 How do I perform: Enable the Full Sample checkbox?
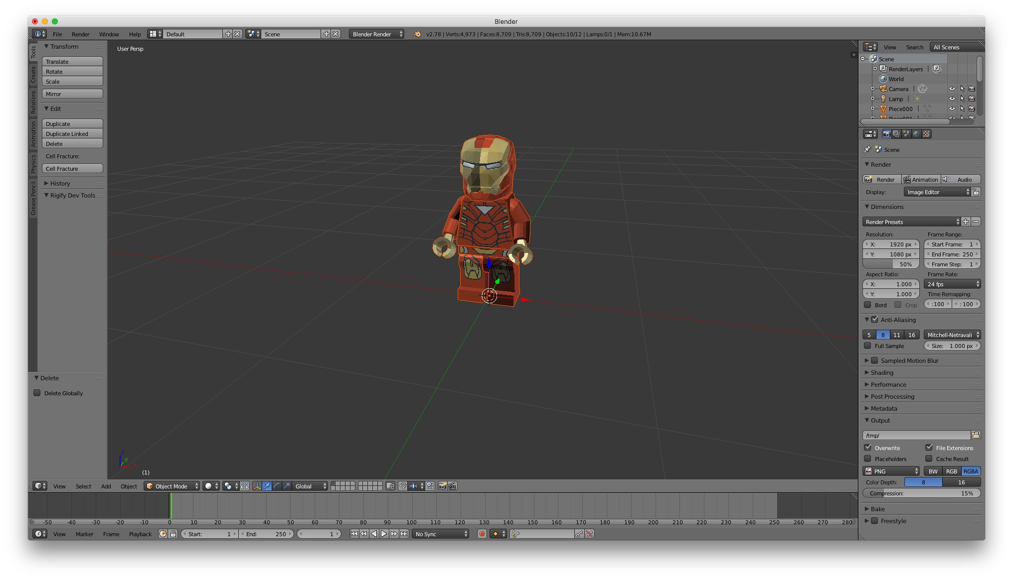tap(868, 346)
